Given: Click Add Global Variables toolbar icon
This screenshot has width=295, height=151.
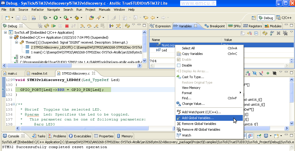Looking at the screenshot, I should (272, 33).
